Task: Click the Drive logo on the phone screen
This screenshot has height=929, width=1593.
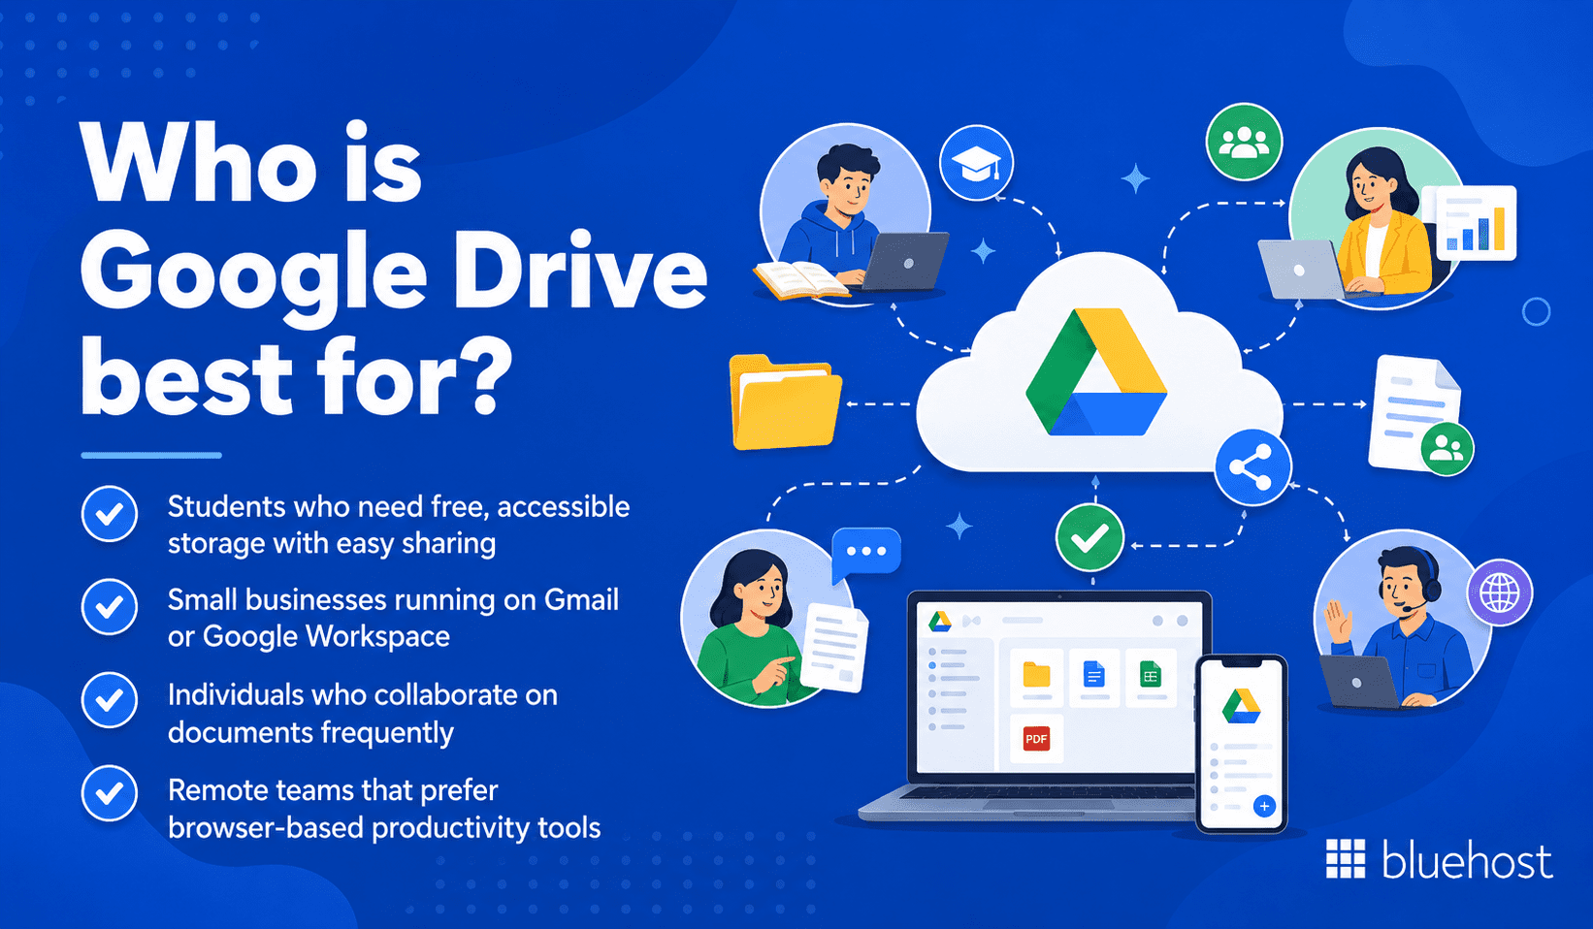Action: 1241,706
